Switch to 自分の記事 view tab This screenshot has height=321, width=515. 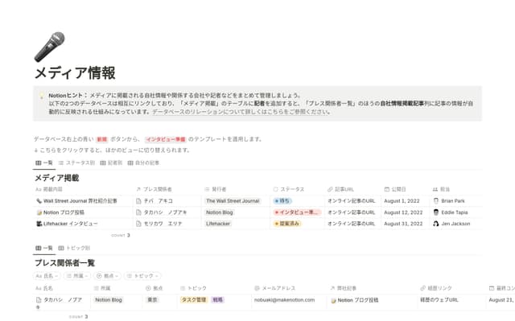click(x=143, y=163)
